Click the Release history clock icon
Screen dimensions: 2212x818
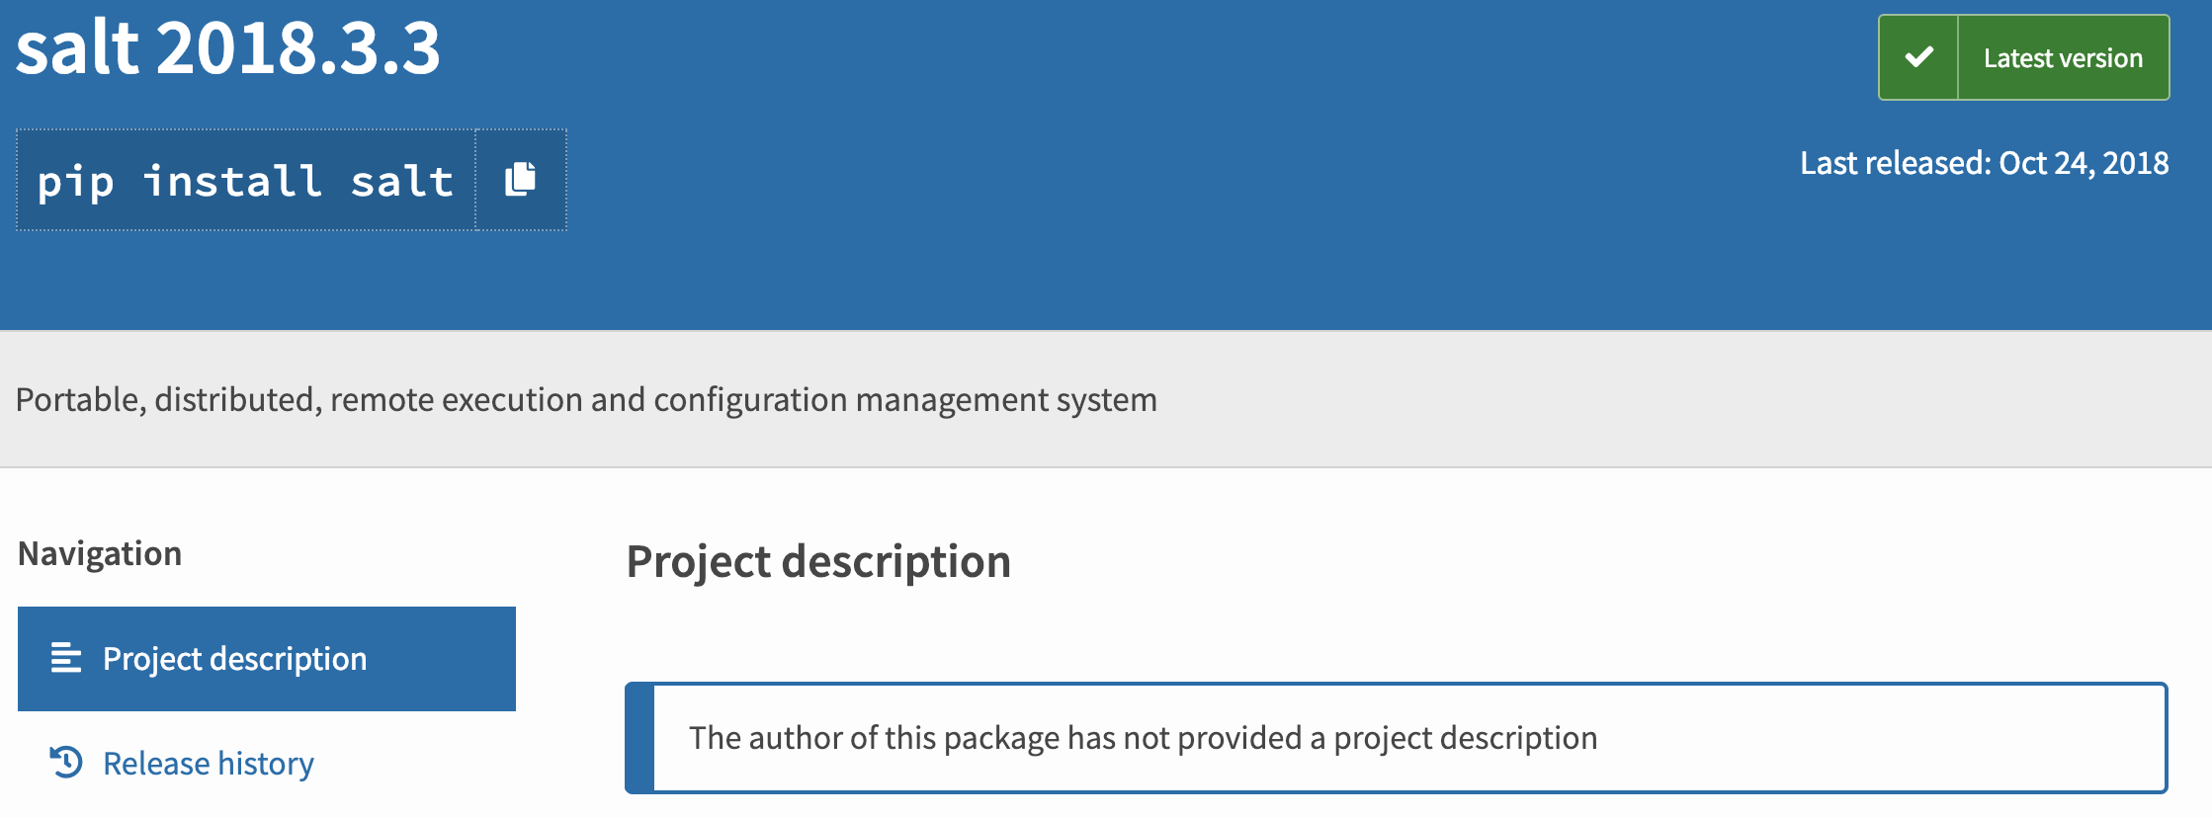66,763
